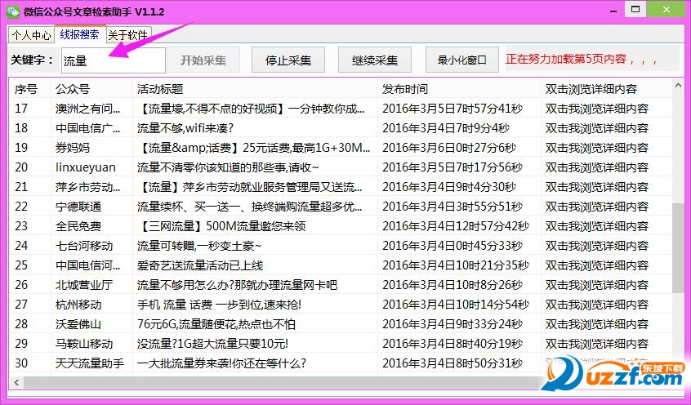Open the 关于软件 tab
The image size is (691, 405).
pyautogui.click(x=127, y=35)
